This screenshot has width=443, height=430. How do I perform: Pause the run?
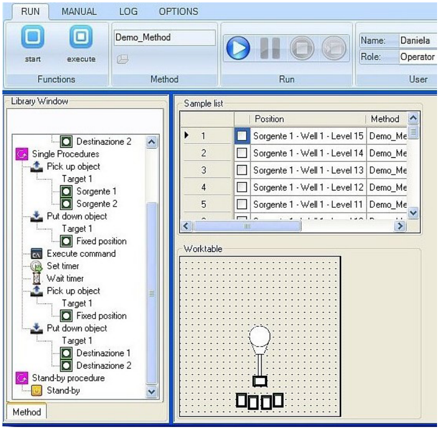click(270, 48)
